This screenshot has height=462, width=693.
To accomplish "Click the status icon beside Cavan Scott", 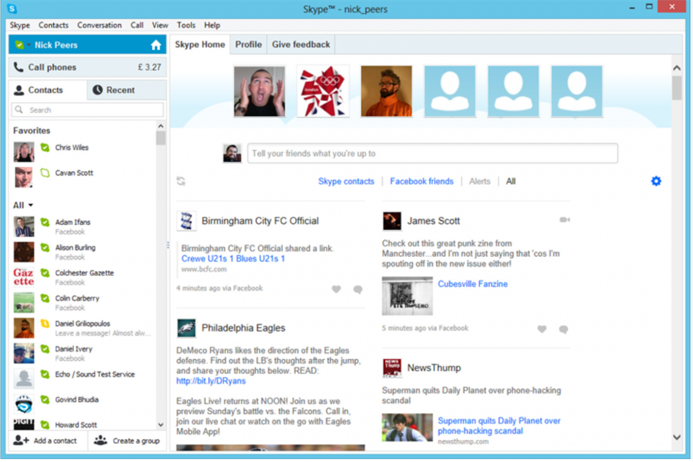I will pyautogui.click(x=45, y=173).
